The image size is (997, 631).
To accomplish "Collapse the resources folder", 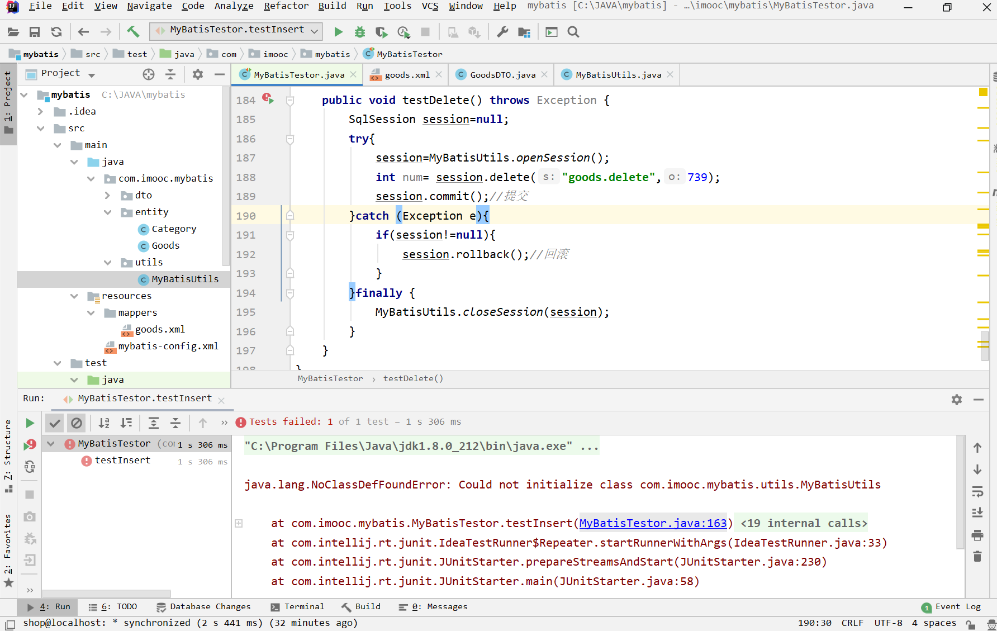I will pos(74,296).
